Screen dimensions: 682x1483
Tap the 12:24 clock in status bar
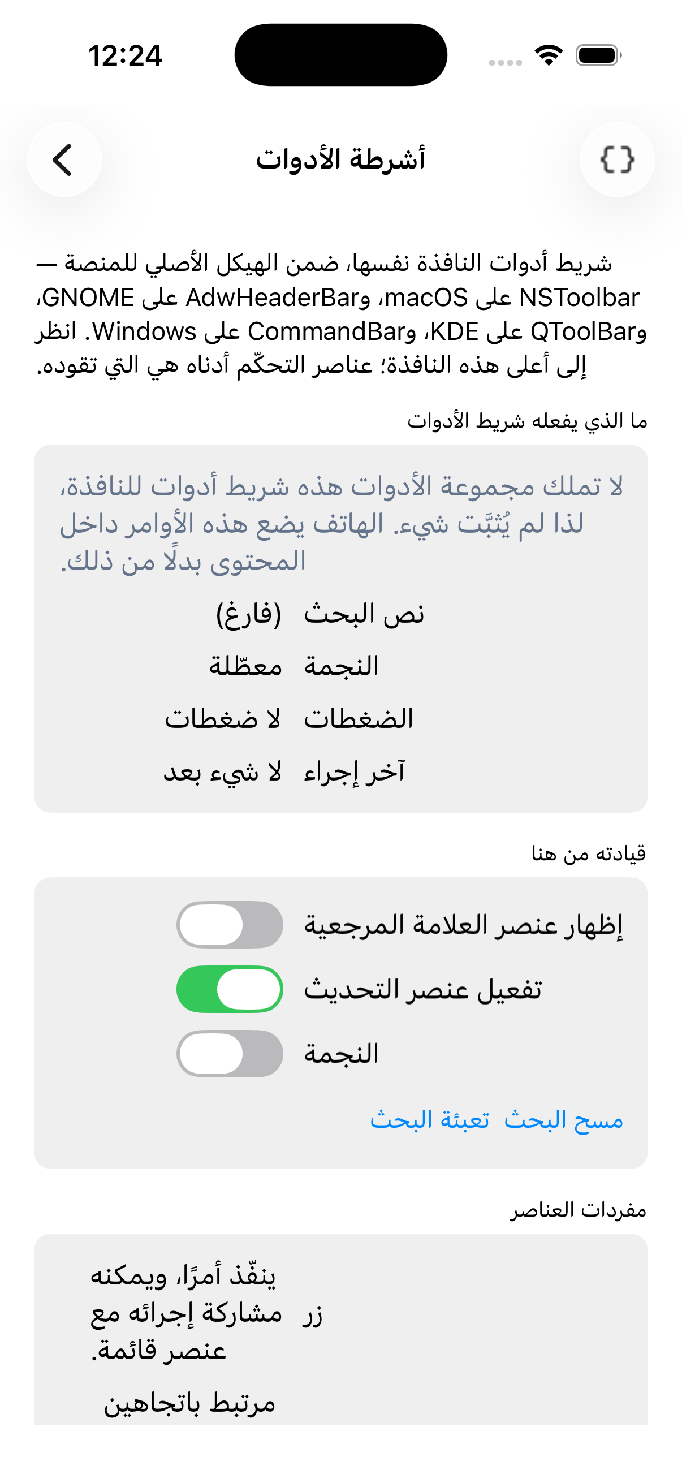125,56
